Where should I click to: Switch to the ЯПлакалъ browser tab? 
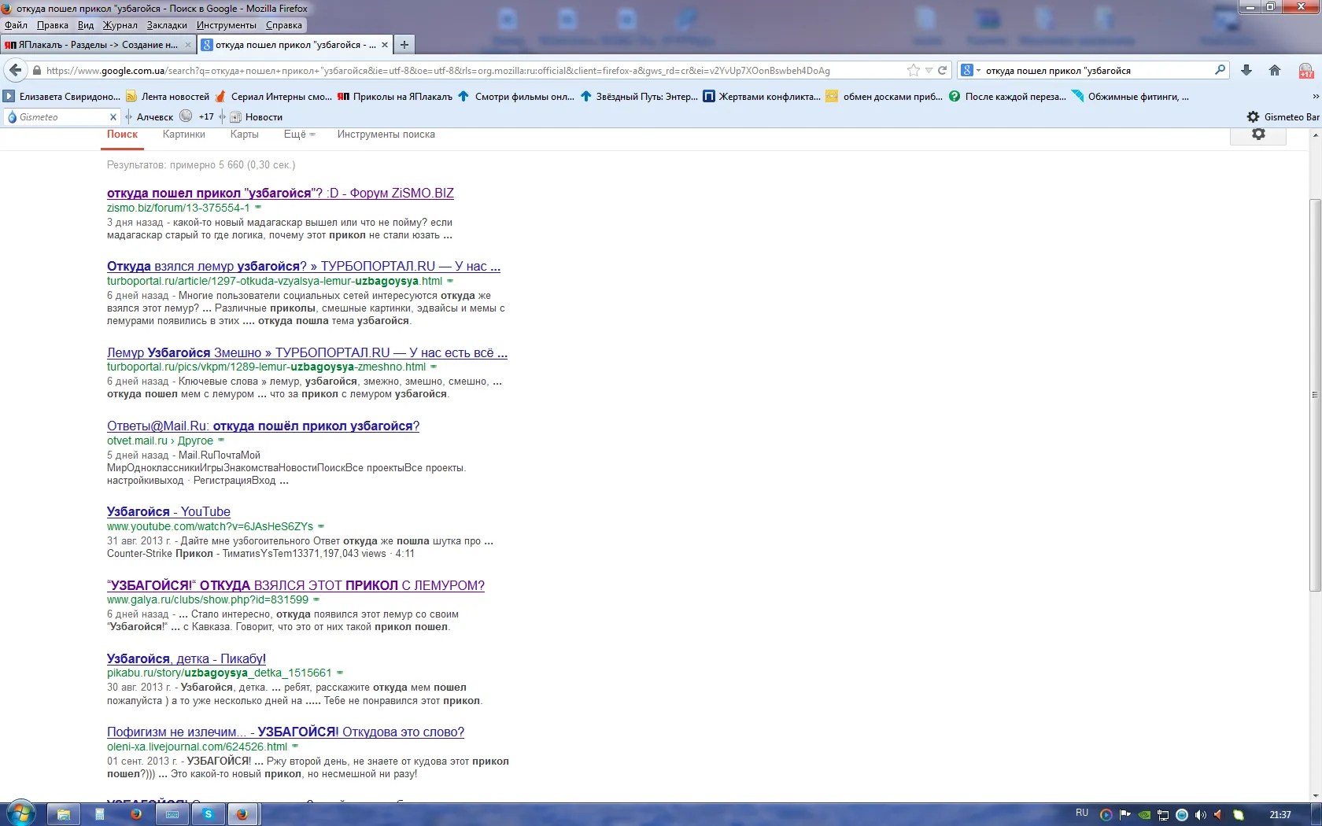[x=98, y=45]
